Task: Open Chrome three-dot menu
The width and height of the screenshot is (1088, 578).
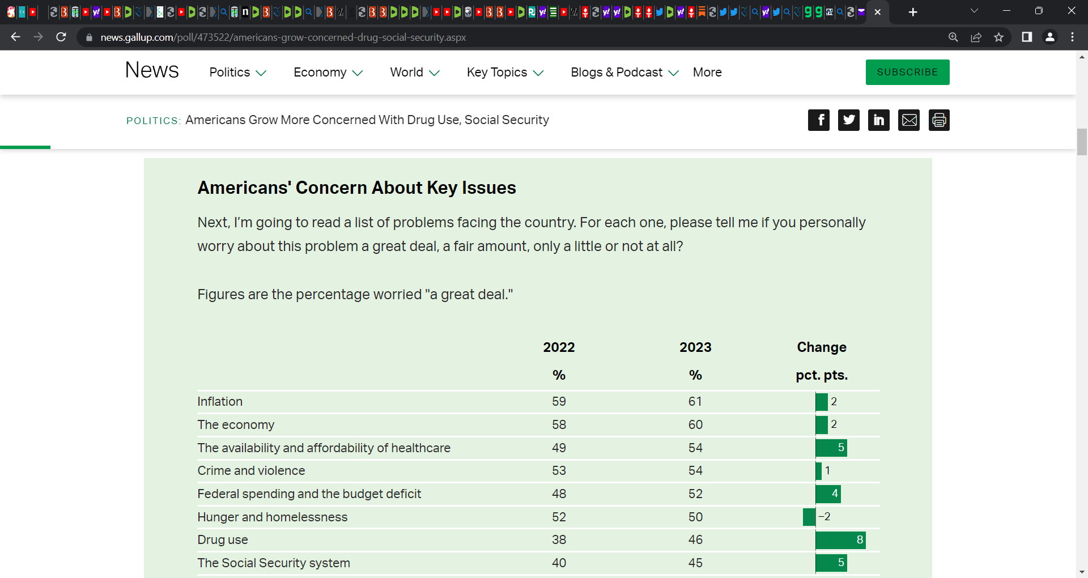Action: (x=1072, y=37)
